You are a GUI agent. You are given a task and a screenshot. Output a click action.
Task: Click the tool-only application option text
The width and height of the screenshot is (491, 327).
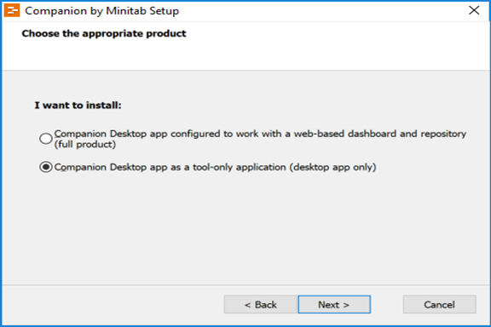215,167
